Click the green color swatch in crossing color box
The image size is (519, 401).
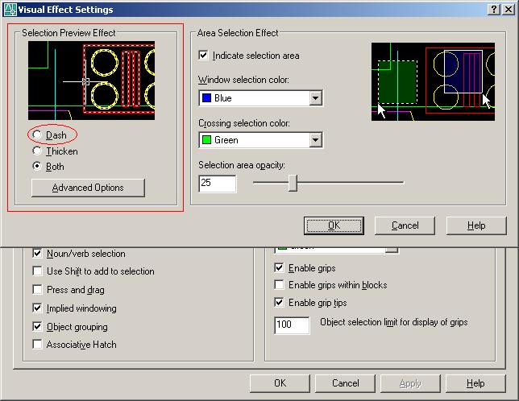point(206,140)
